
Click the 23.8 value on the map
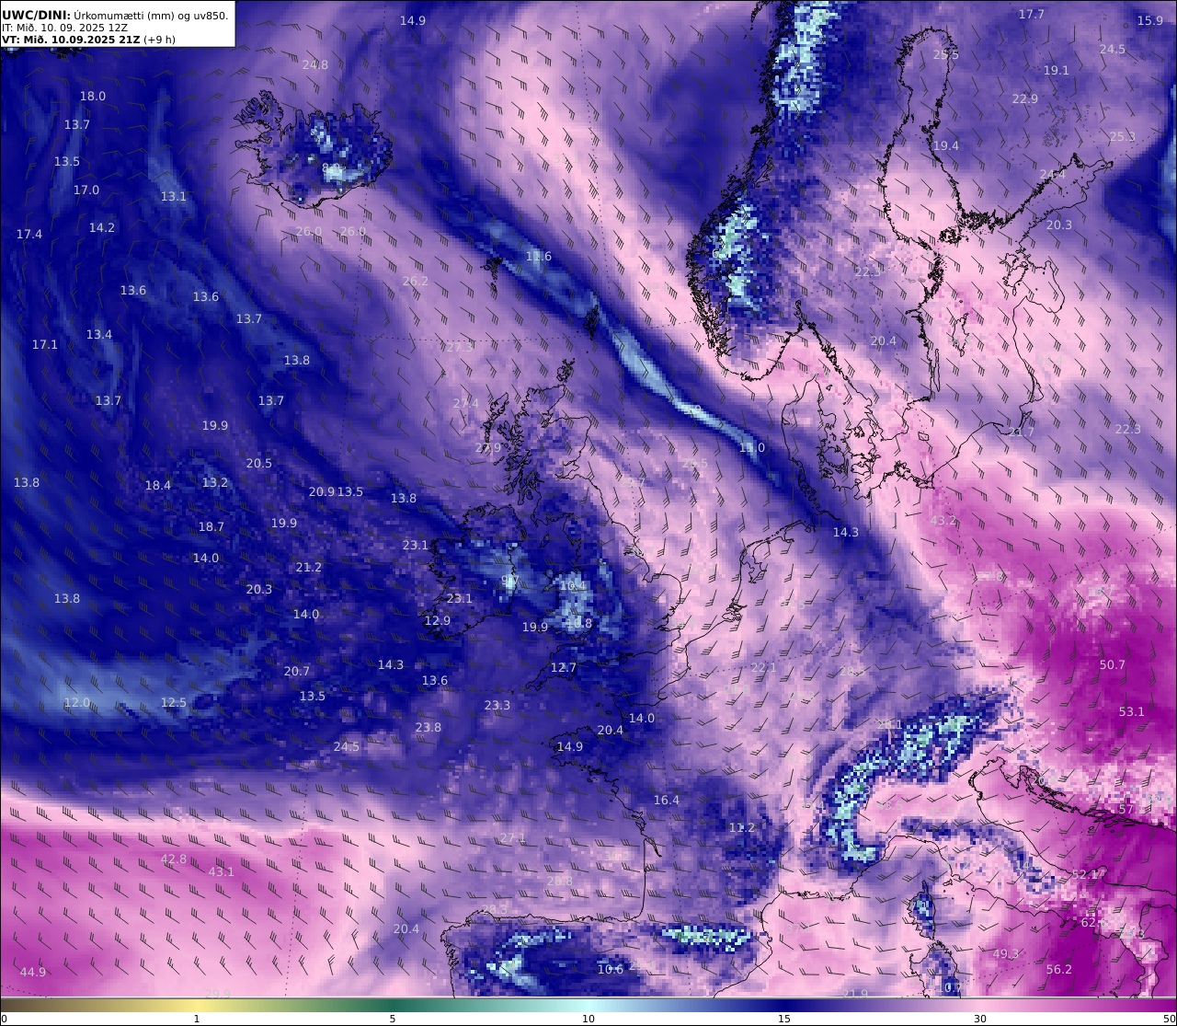point(429,728)
